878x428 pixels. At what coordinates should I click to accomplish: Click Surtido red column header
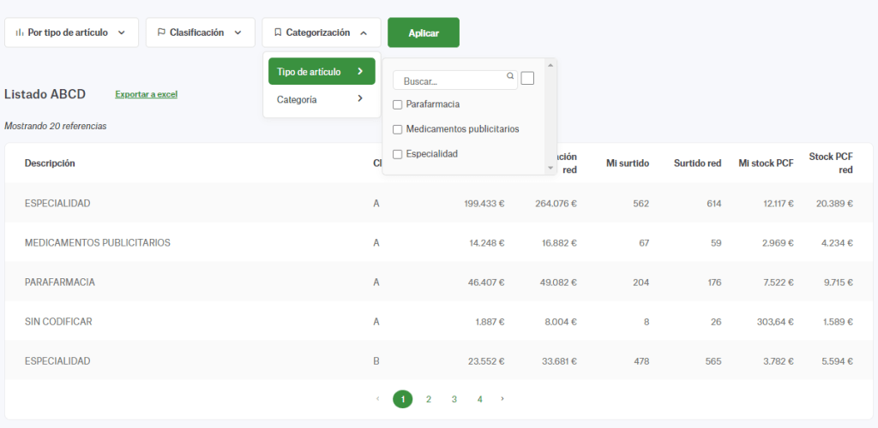(x=698, y=163)
